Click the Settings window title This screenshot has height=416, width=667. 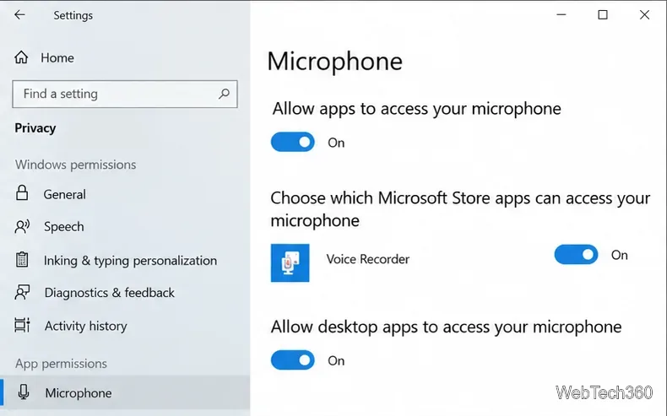click(73, 15)
